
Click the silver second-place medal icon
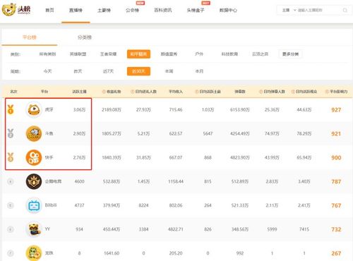point(11,133)
